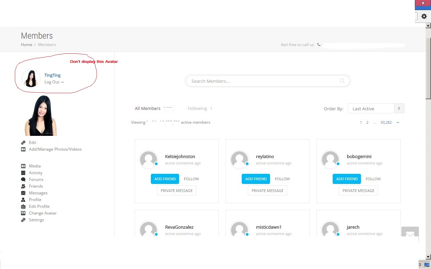431x269 pixels.
Task: Click the Media icon in sidebar
Action: click(x=23, y=166)
